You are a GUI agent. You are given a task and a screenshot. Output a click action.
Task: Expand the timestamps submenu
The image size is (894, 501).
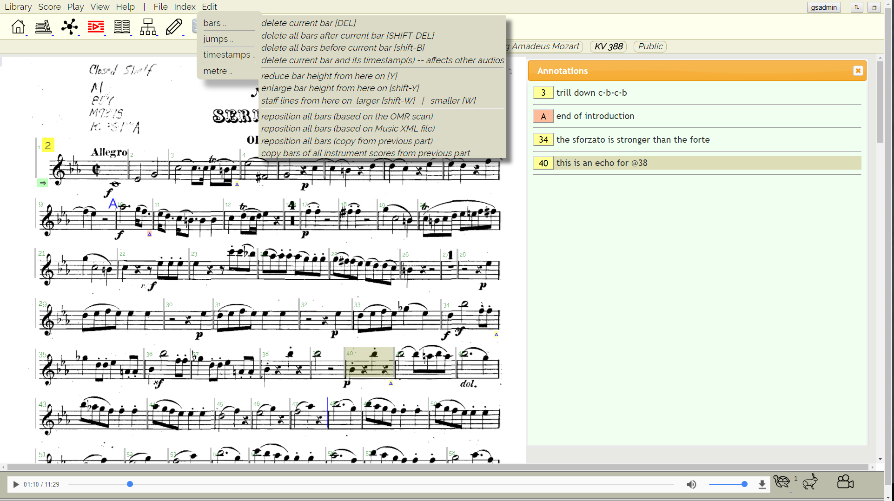coord(229,55)
